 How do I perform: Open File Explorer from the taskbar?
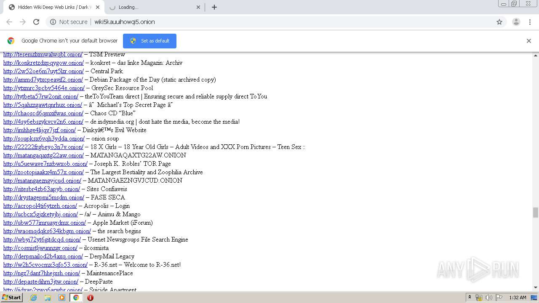(x=48, y=298)
